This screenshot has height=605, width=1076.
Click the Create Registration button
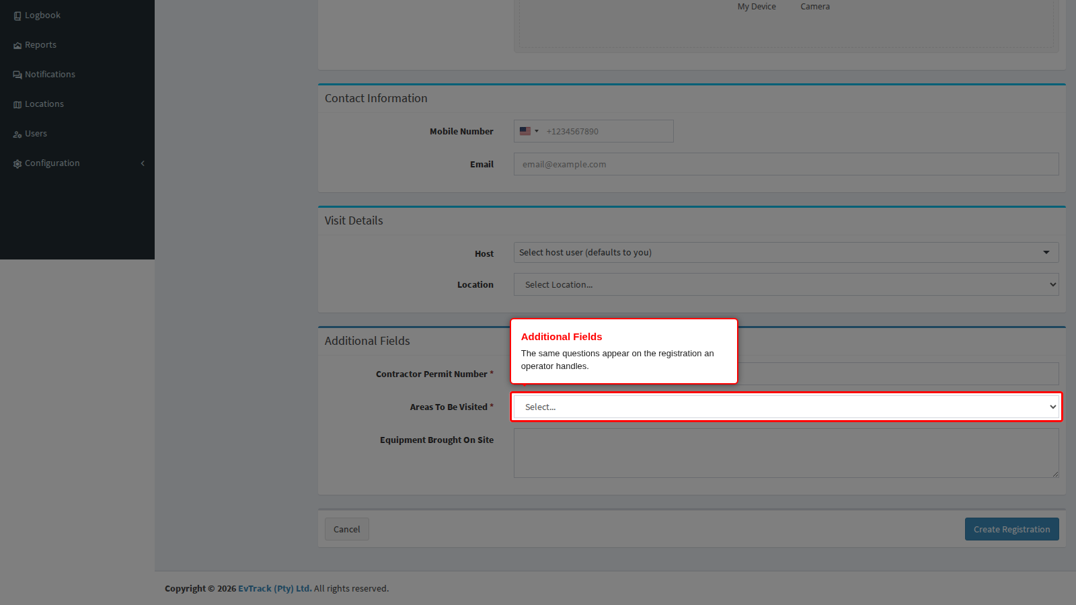(x=1012, y=529)
